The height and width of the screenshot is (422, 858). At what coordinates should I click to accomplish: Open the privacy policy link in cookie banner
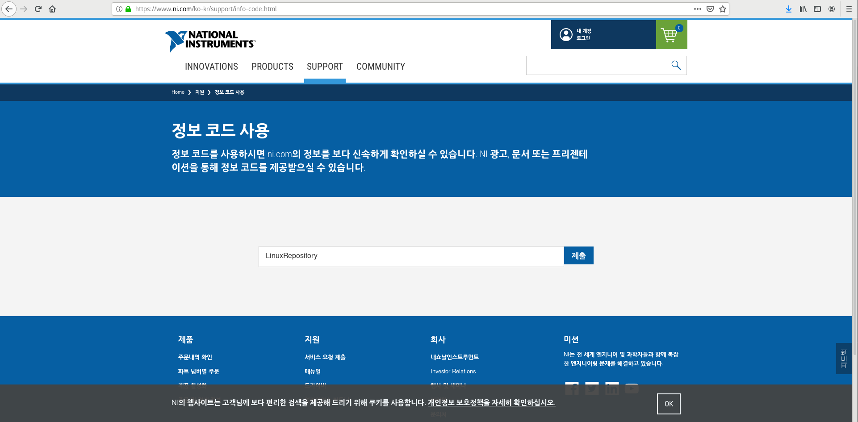492,402
